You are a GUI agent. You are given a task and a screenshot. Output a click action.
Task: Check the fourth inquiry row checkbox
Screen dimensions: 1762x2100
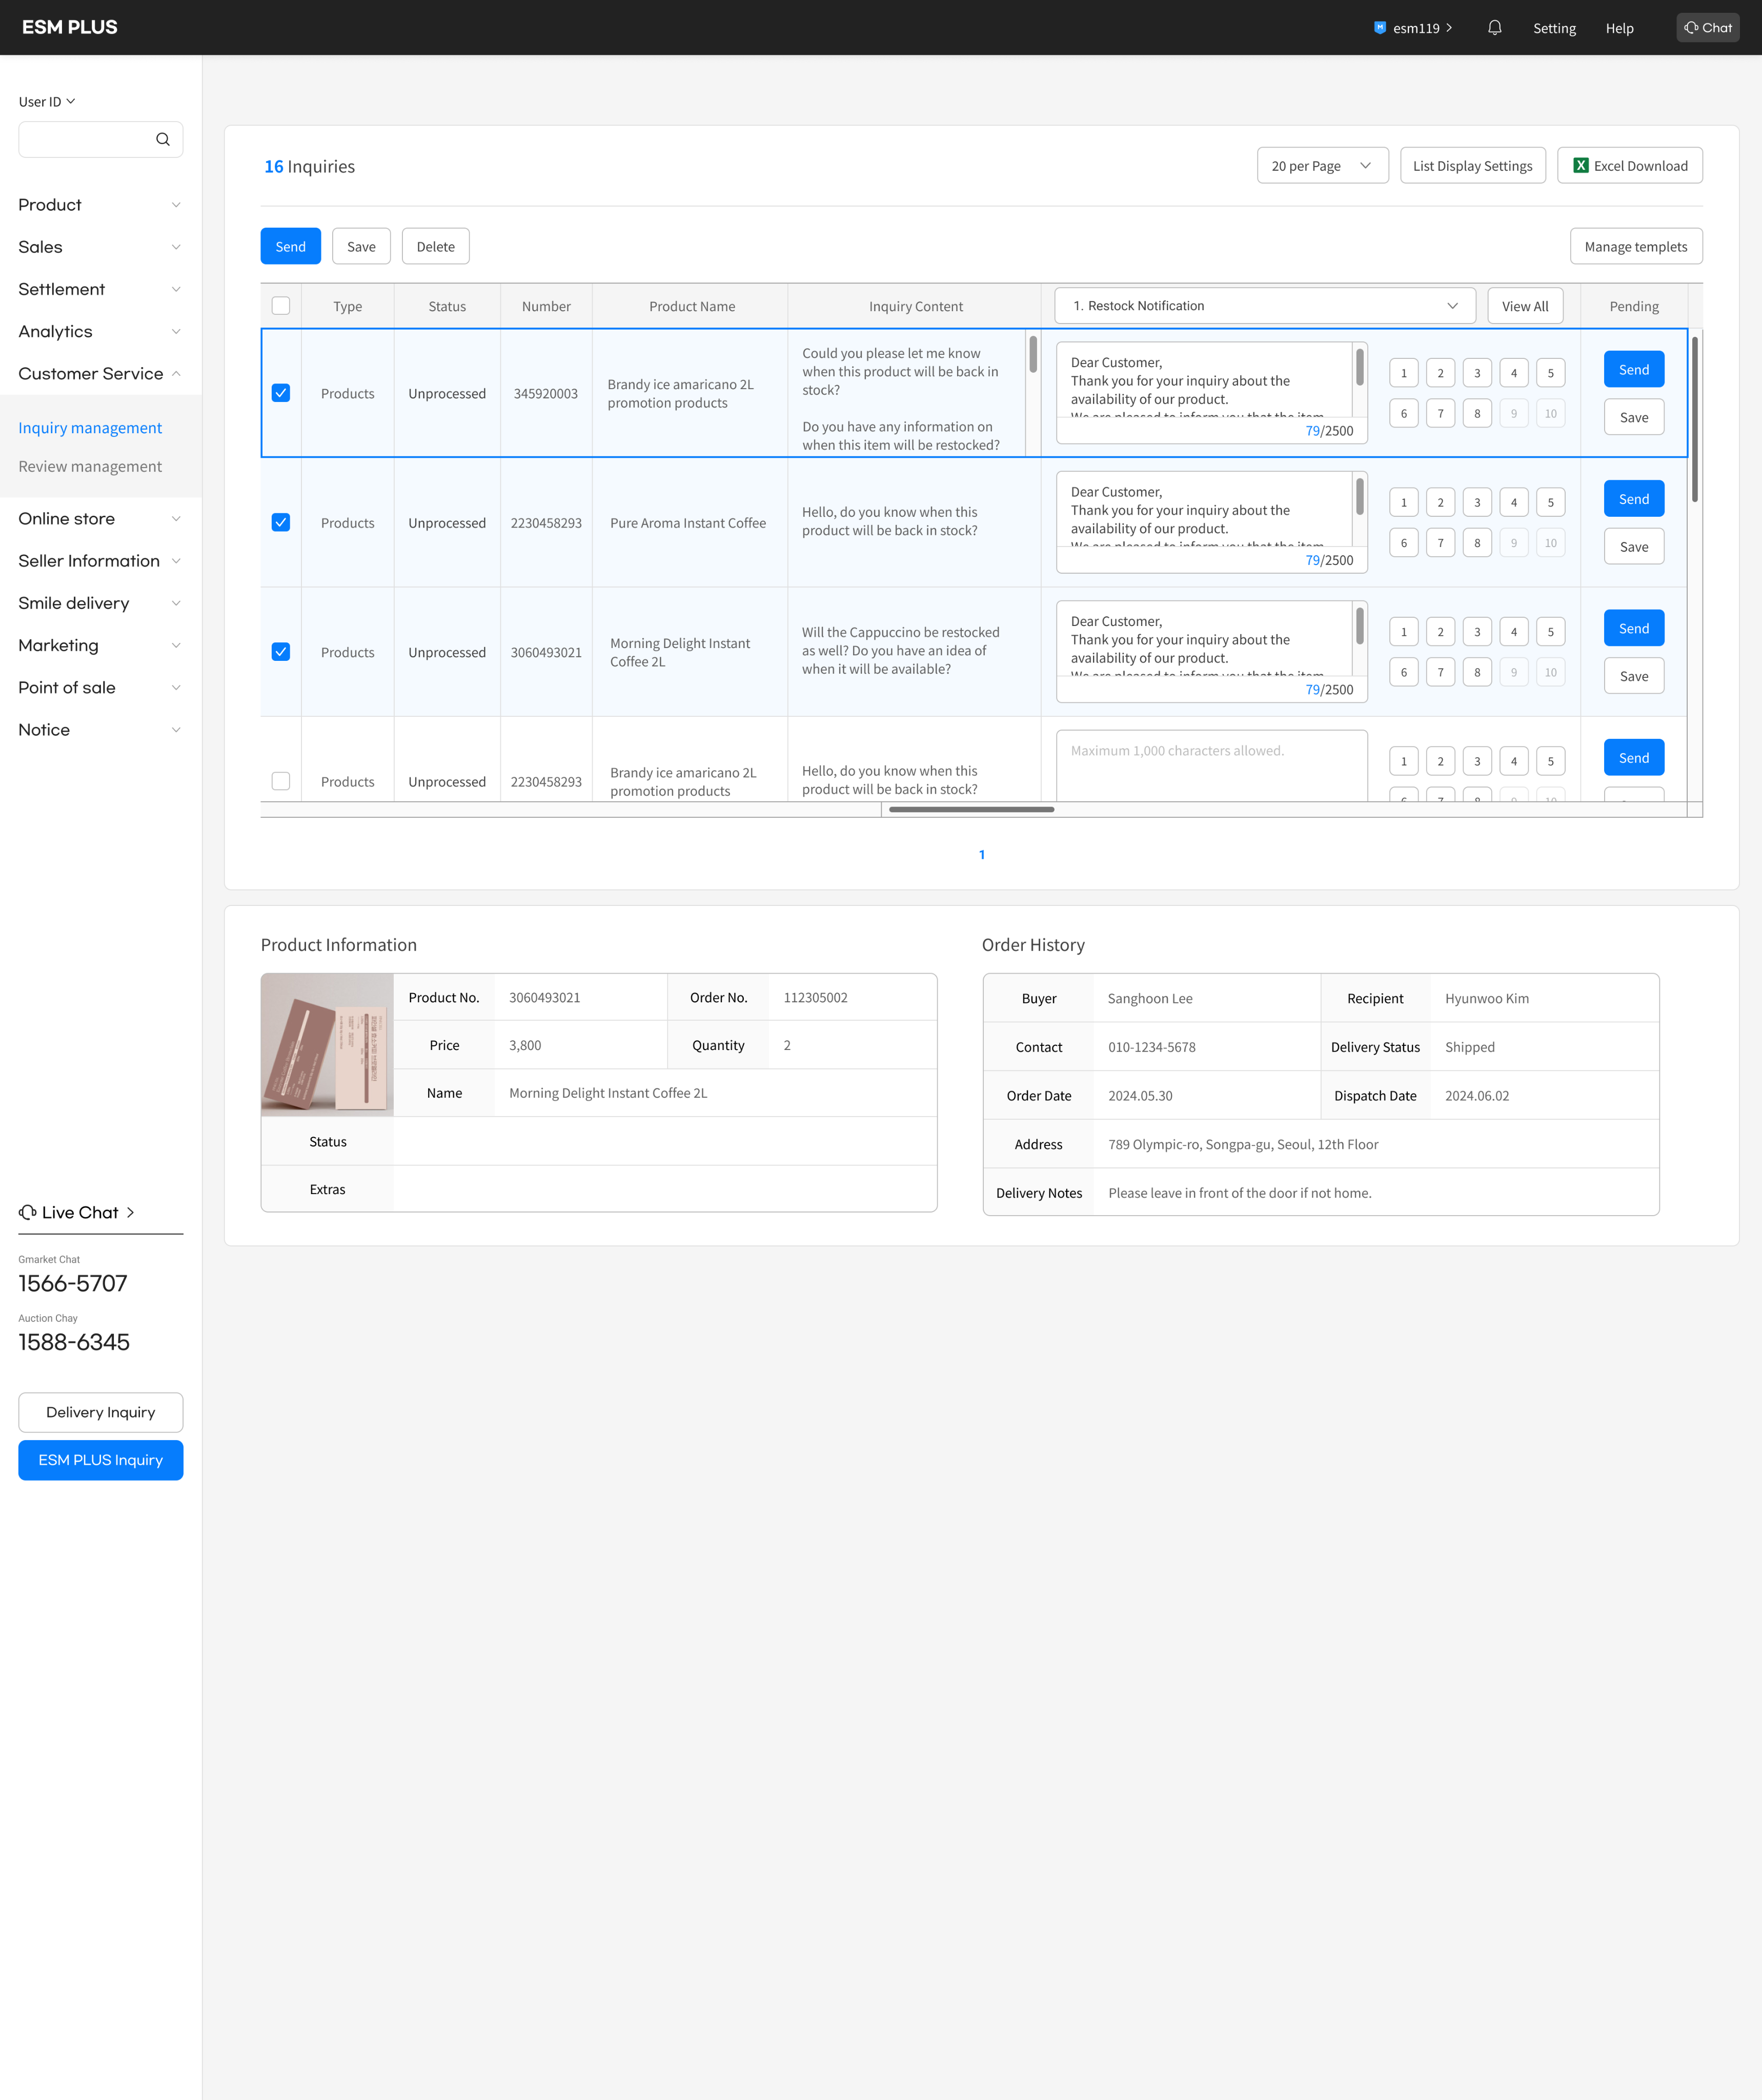click(x=281, y=781)
